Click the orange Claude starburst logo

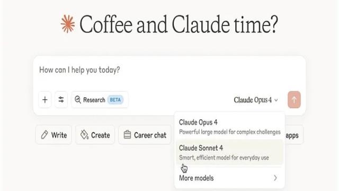pos(68,24)
